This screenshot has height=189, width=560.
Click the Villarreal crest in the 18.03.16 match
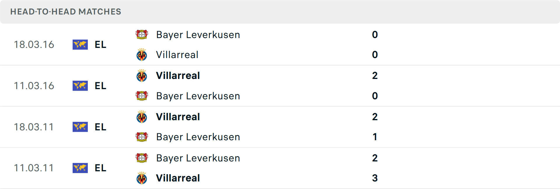(142, 55)
